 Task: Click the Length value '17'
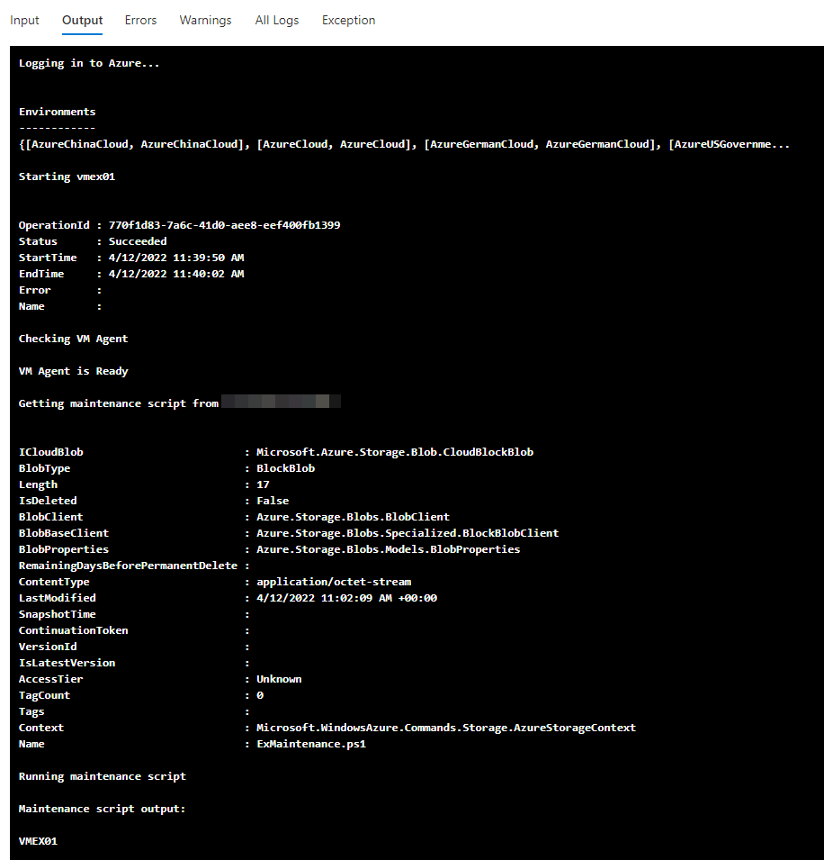pyautogui.click(x=263, y=484)
